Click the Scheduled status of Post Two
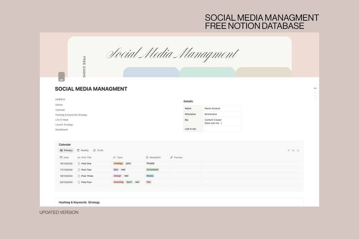Screen dimensions: 359x239 pos(153,169)
